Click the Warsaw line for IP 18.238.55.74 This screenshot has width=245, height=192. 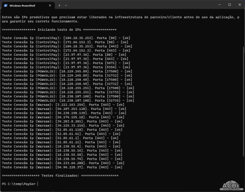click(x=62, y=159)
